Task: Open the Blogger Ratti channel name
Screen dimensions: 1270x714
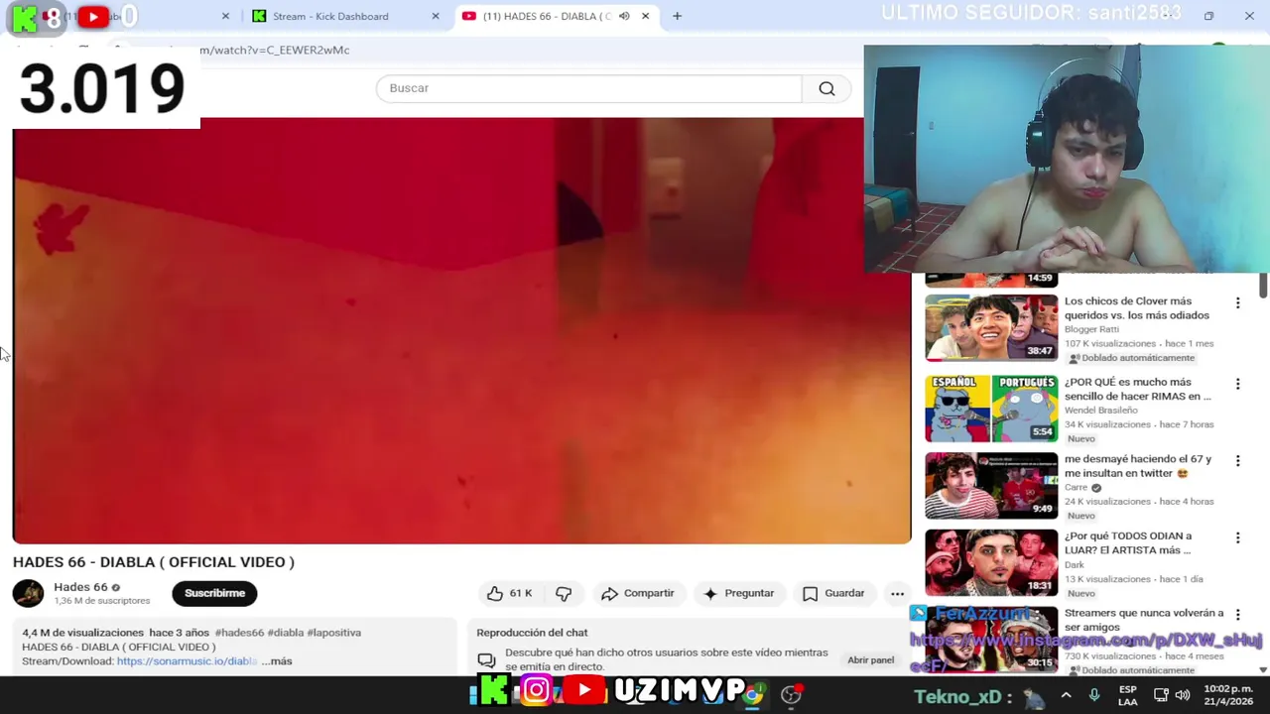Action: (x=1091, y=329)
